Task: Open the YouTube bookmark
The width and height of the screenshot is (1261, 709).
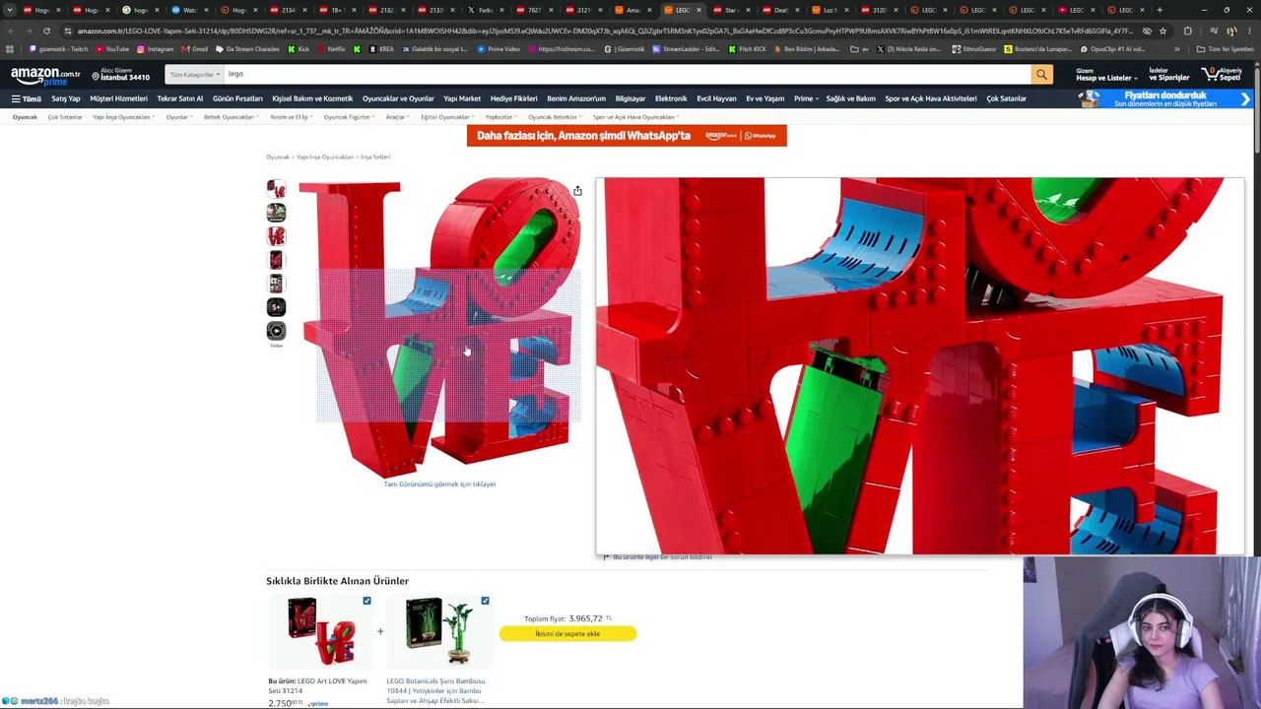Action: click(x=112, y=49)
